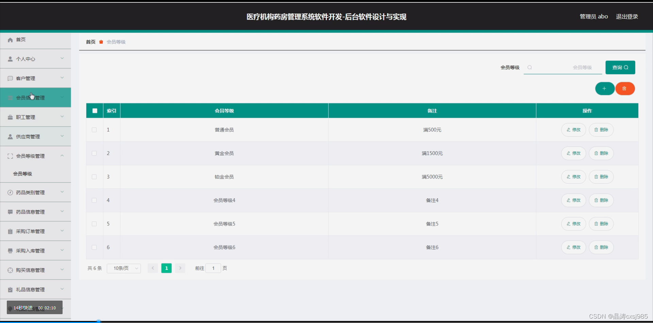Check the row 3 铂金会员 checkbox
The image size is (653, 323).
coord(94,177)
